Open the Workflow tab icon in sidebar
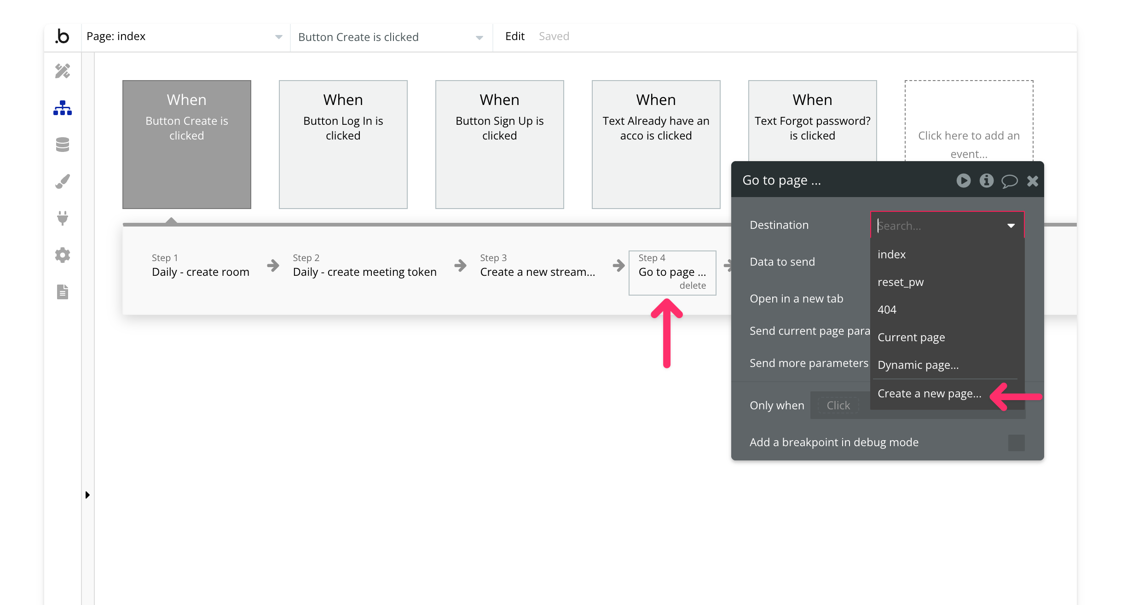The image size is (1121, 605). tap(63, 108)
